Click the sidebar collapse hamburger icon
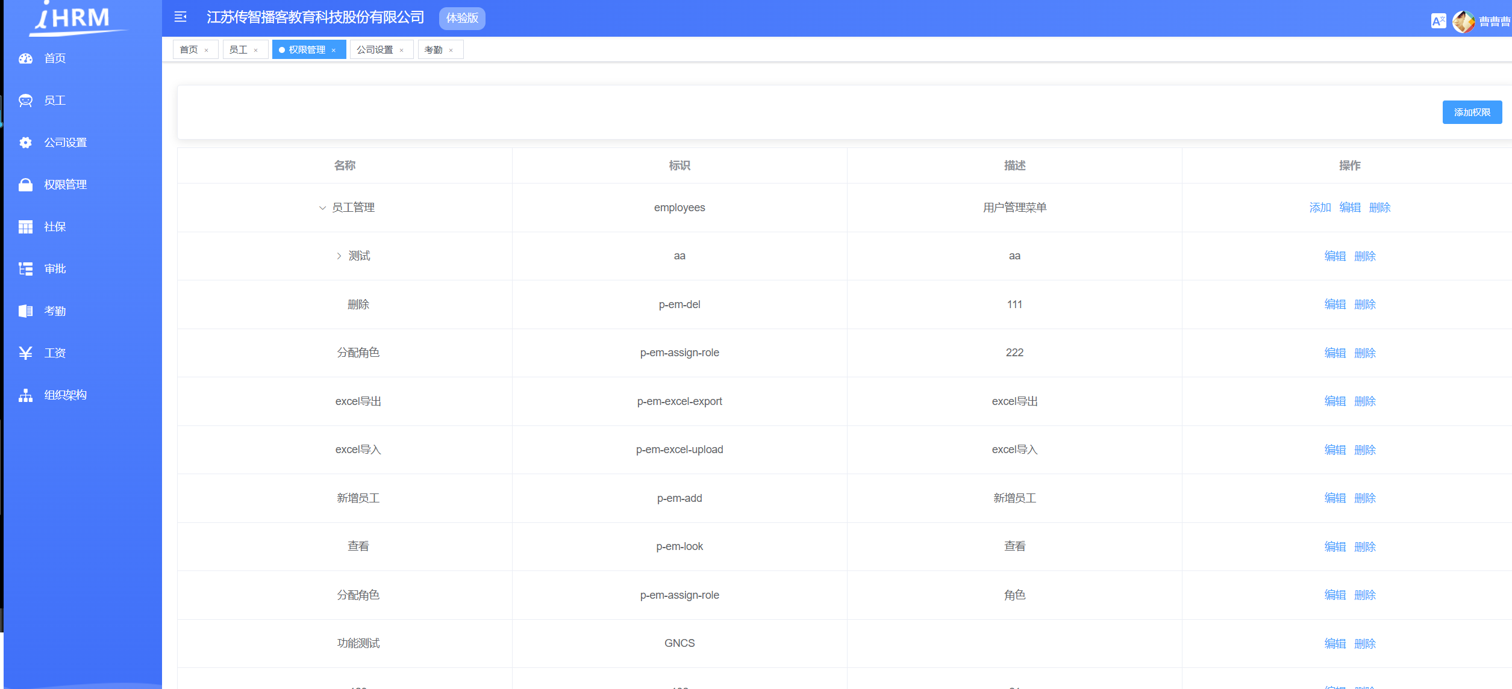Viewport: 1512px width, 689px height. click(x=180, y=17)
